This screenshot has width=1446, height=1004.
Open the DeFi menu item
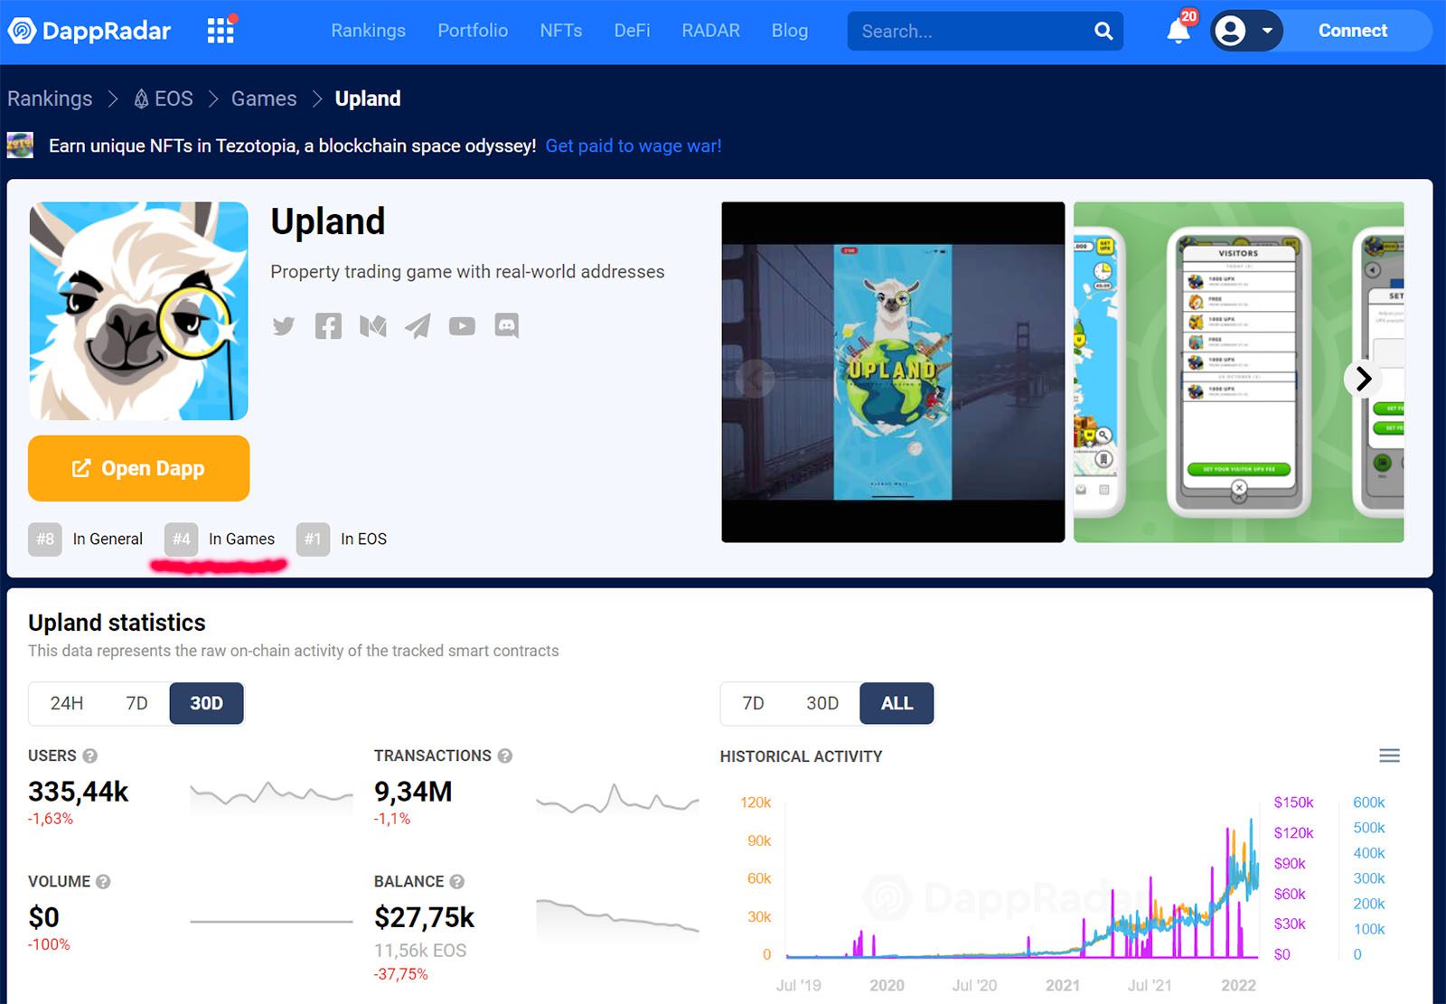click(632, 31)
